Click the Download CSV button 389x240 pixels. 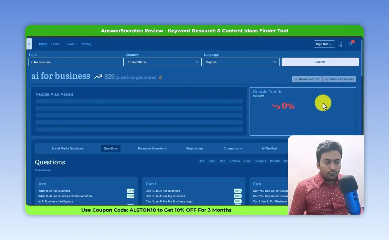click(307, 79)
